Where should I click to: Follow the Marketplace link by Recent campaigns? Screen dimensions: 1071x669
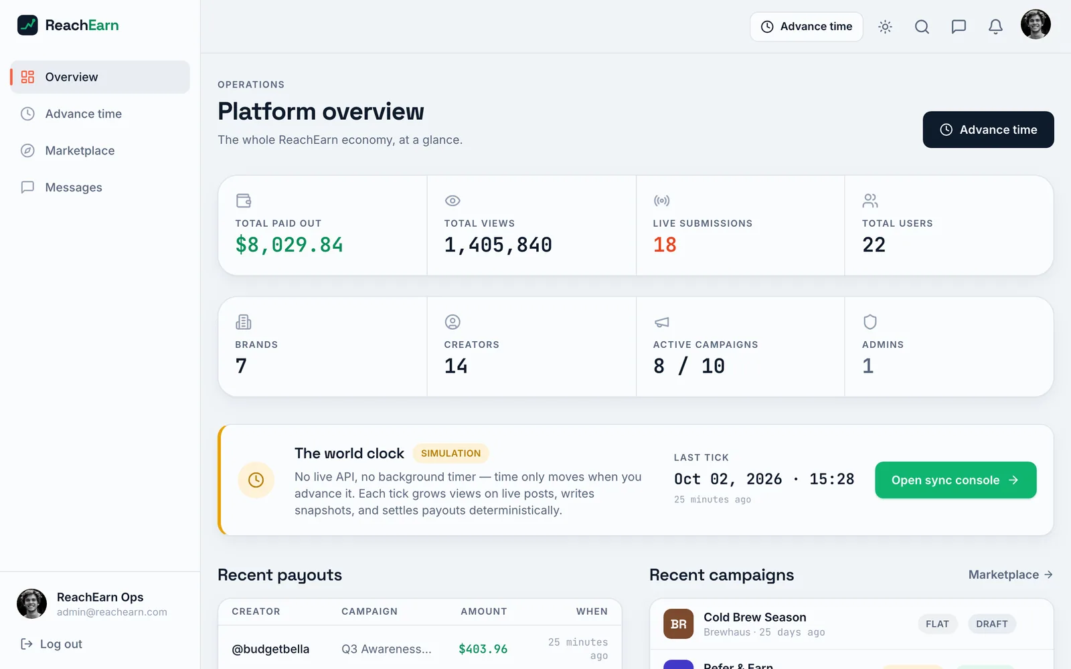(x=1011, y=575)
